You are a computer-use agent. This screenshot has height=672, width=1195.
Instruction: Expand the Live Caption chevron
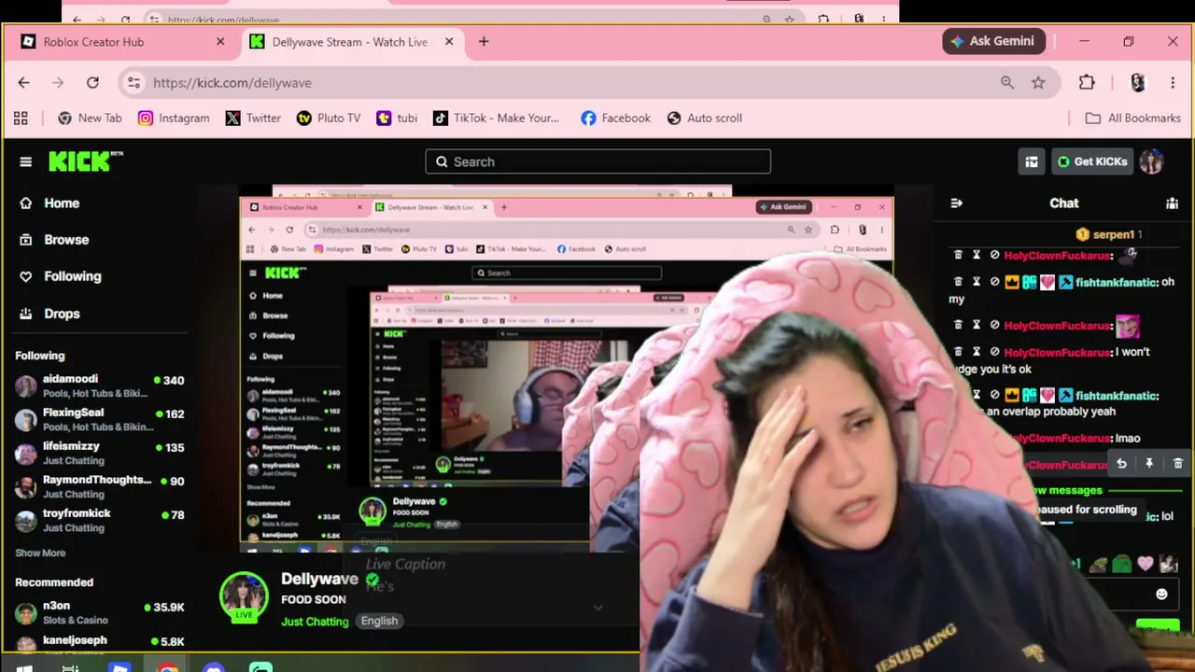[x=597, y=608]
